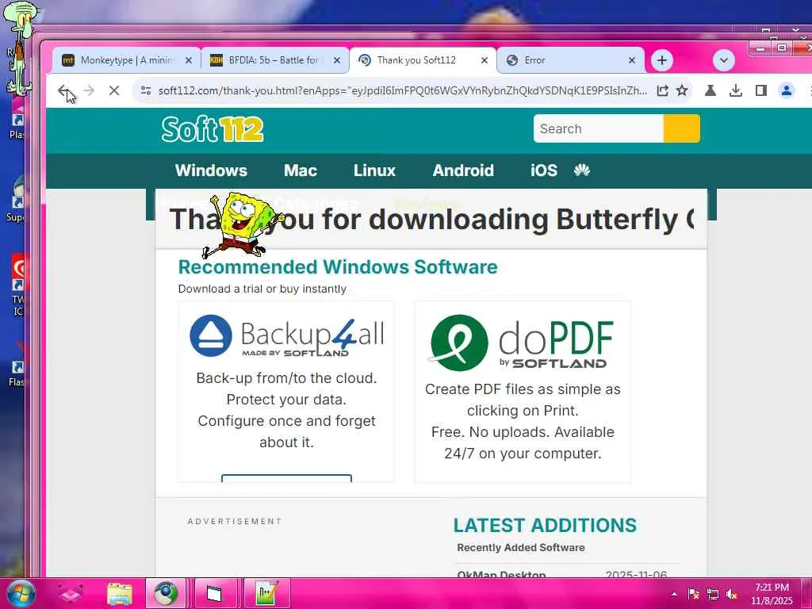Click the Recommended Windows Software heading
812x609 pixels.
[x=338, y=266]
